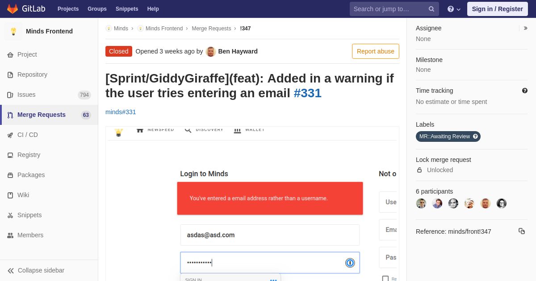Click the Time tracking help icon
This screenshot has height=281, width=536.
pos(525,91)
